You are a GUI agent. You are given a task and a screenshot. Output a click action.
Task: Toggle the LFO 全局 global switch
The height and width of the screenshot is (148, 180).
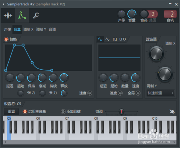[x=138, y=93]
